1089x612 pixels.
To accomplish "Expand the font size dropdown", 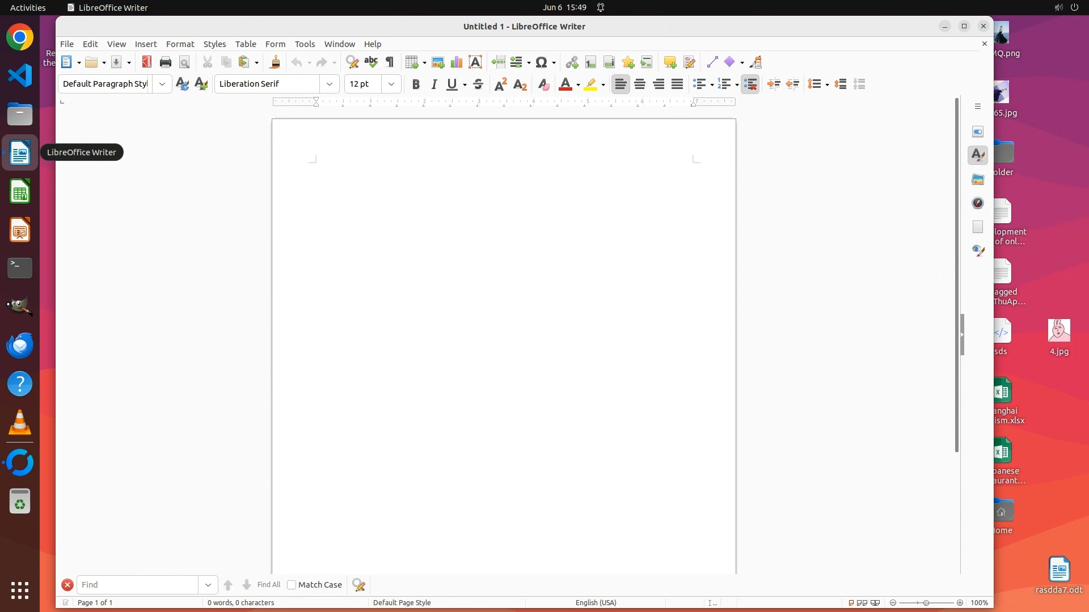I will tap(391, 84).
